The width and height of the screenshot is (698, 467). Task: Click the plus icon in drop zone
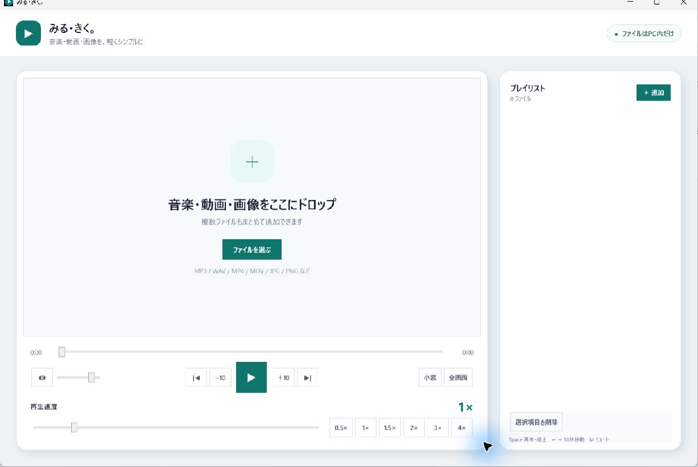coord(252,161)
